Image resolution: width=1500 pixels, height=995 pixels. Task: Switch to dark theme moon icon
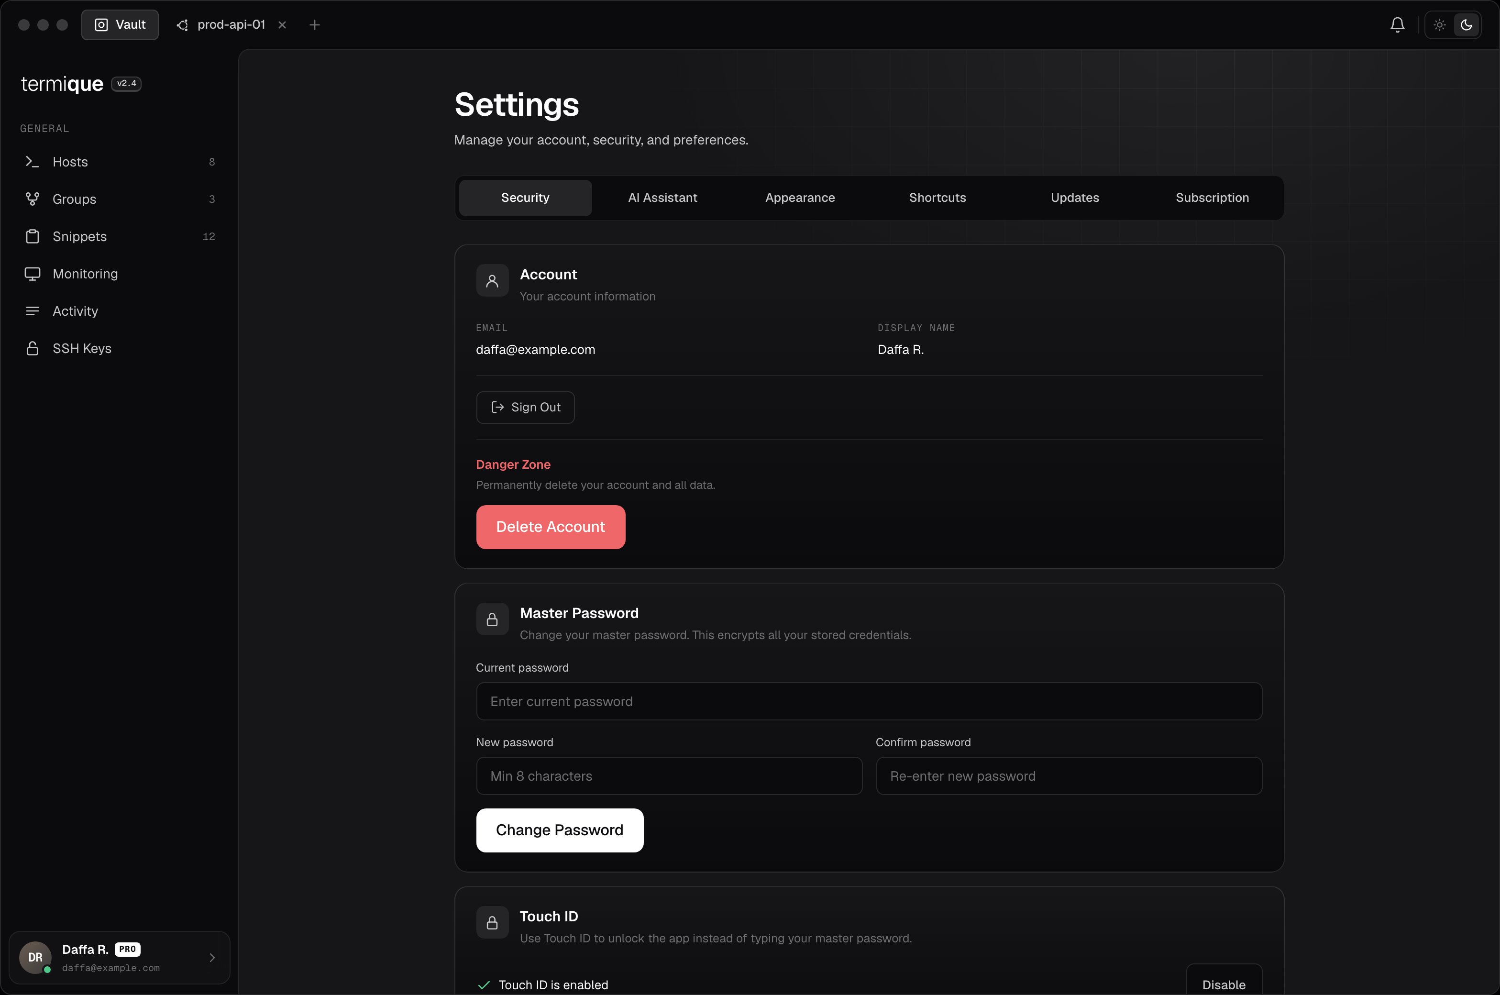click(x=1467, y=25)
